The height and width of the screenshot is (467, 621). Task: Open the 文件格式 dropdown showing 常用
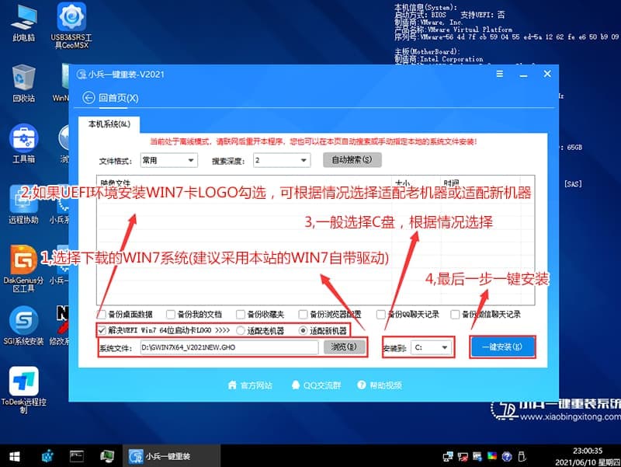point(168,160)
